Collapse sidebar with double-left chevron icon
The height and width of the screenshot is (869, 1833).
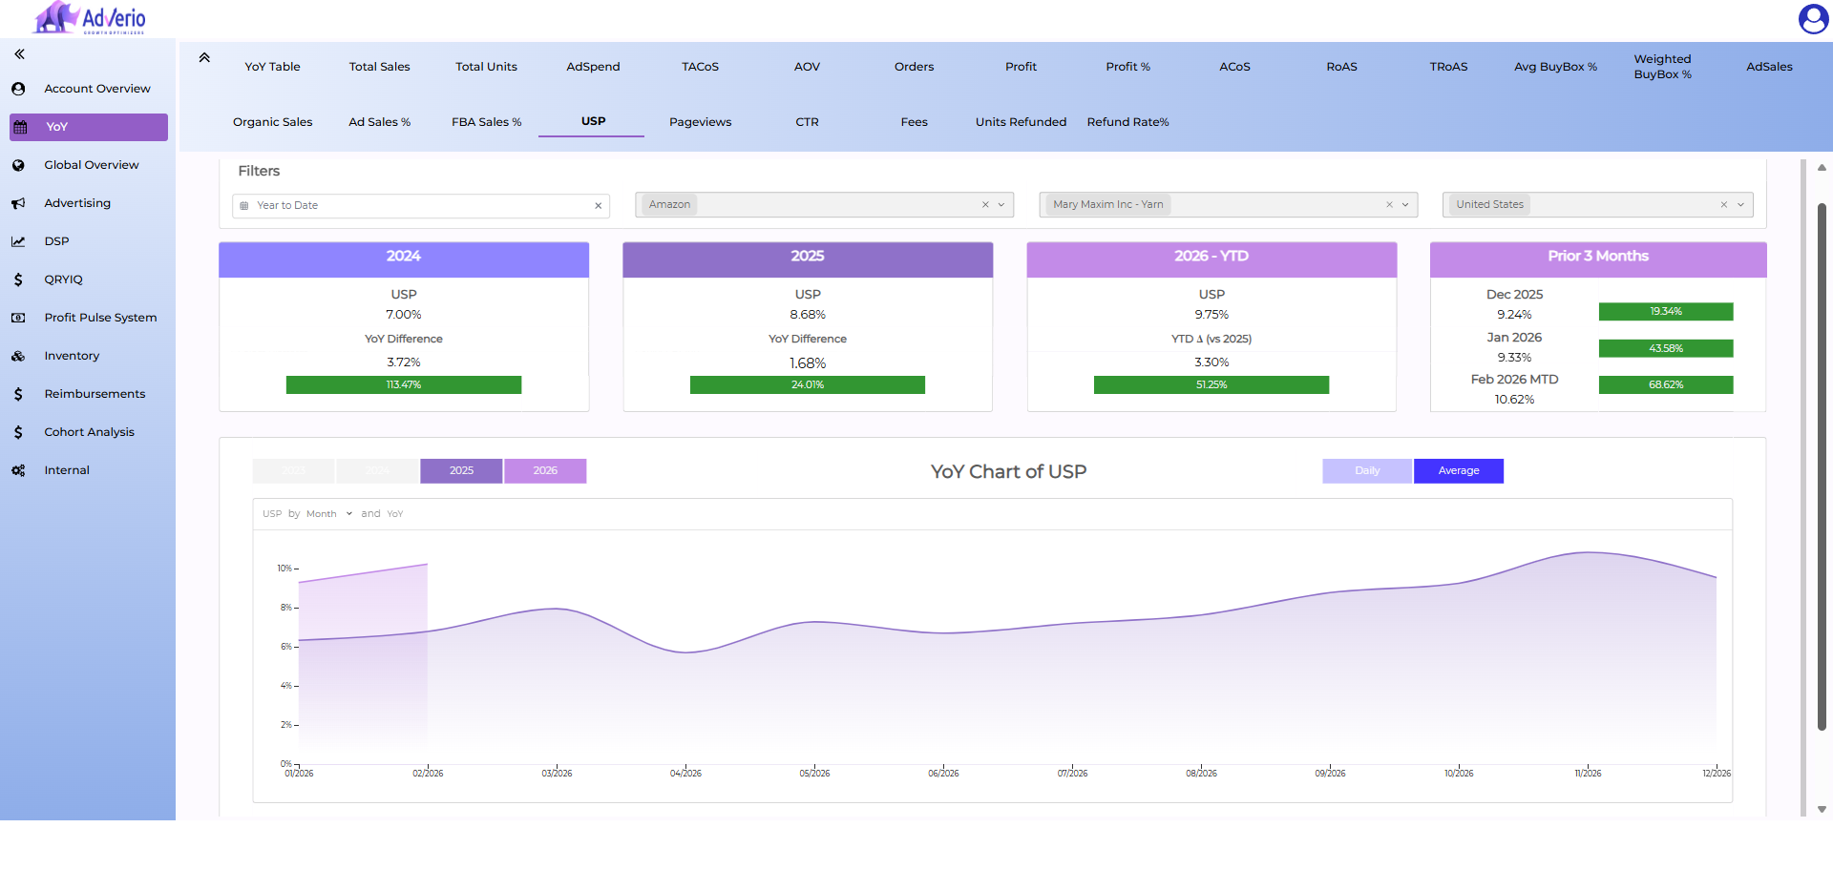point(19,54)
